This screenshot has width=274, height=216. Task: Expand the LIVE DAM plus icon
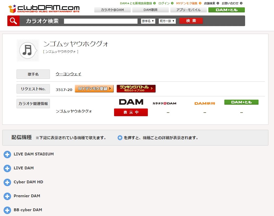(7, 168)
